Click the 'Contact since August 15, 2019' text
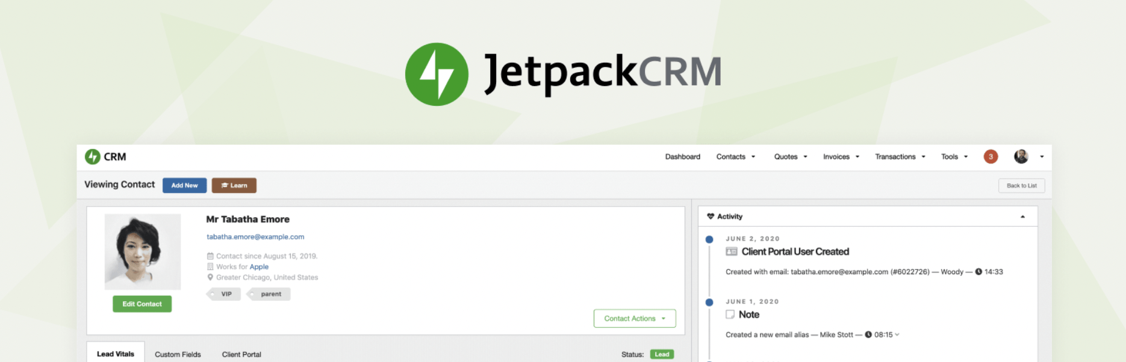This screenshot has height=362, width=1126. 267,256
